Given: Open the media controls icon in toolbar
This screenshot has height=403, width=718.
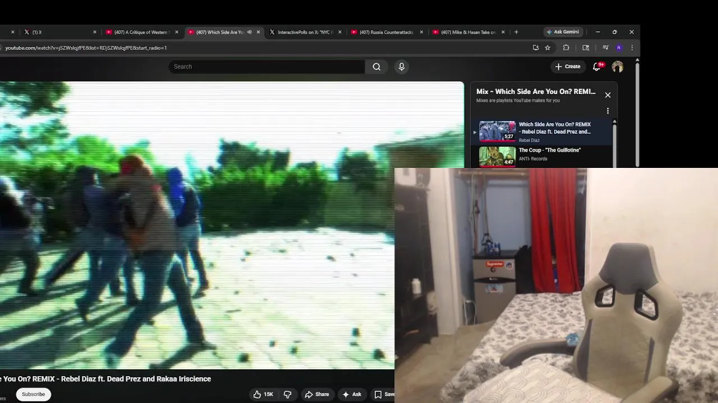Looking at the screenshot, I should (605, 48).
